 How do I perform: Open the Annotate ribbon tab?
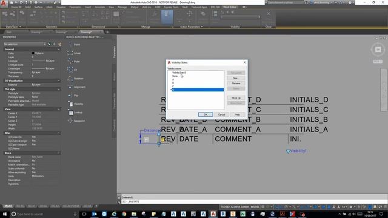pyautogui.click(x=99, y=7)
